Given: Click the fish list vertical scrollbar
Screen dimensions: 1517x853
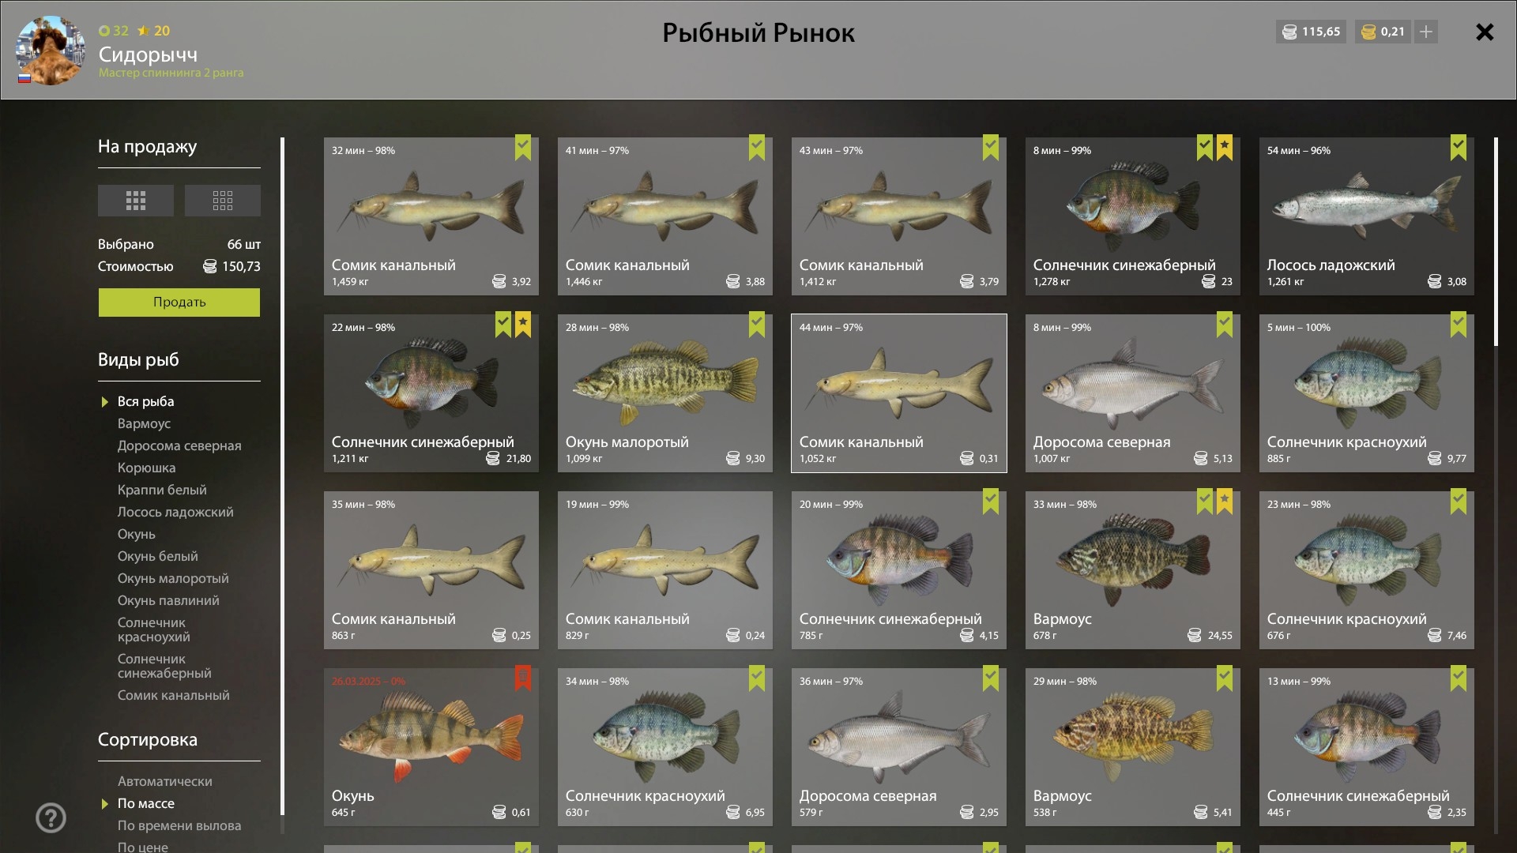Looking at the screenshot, I should tap(1496, 242).
